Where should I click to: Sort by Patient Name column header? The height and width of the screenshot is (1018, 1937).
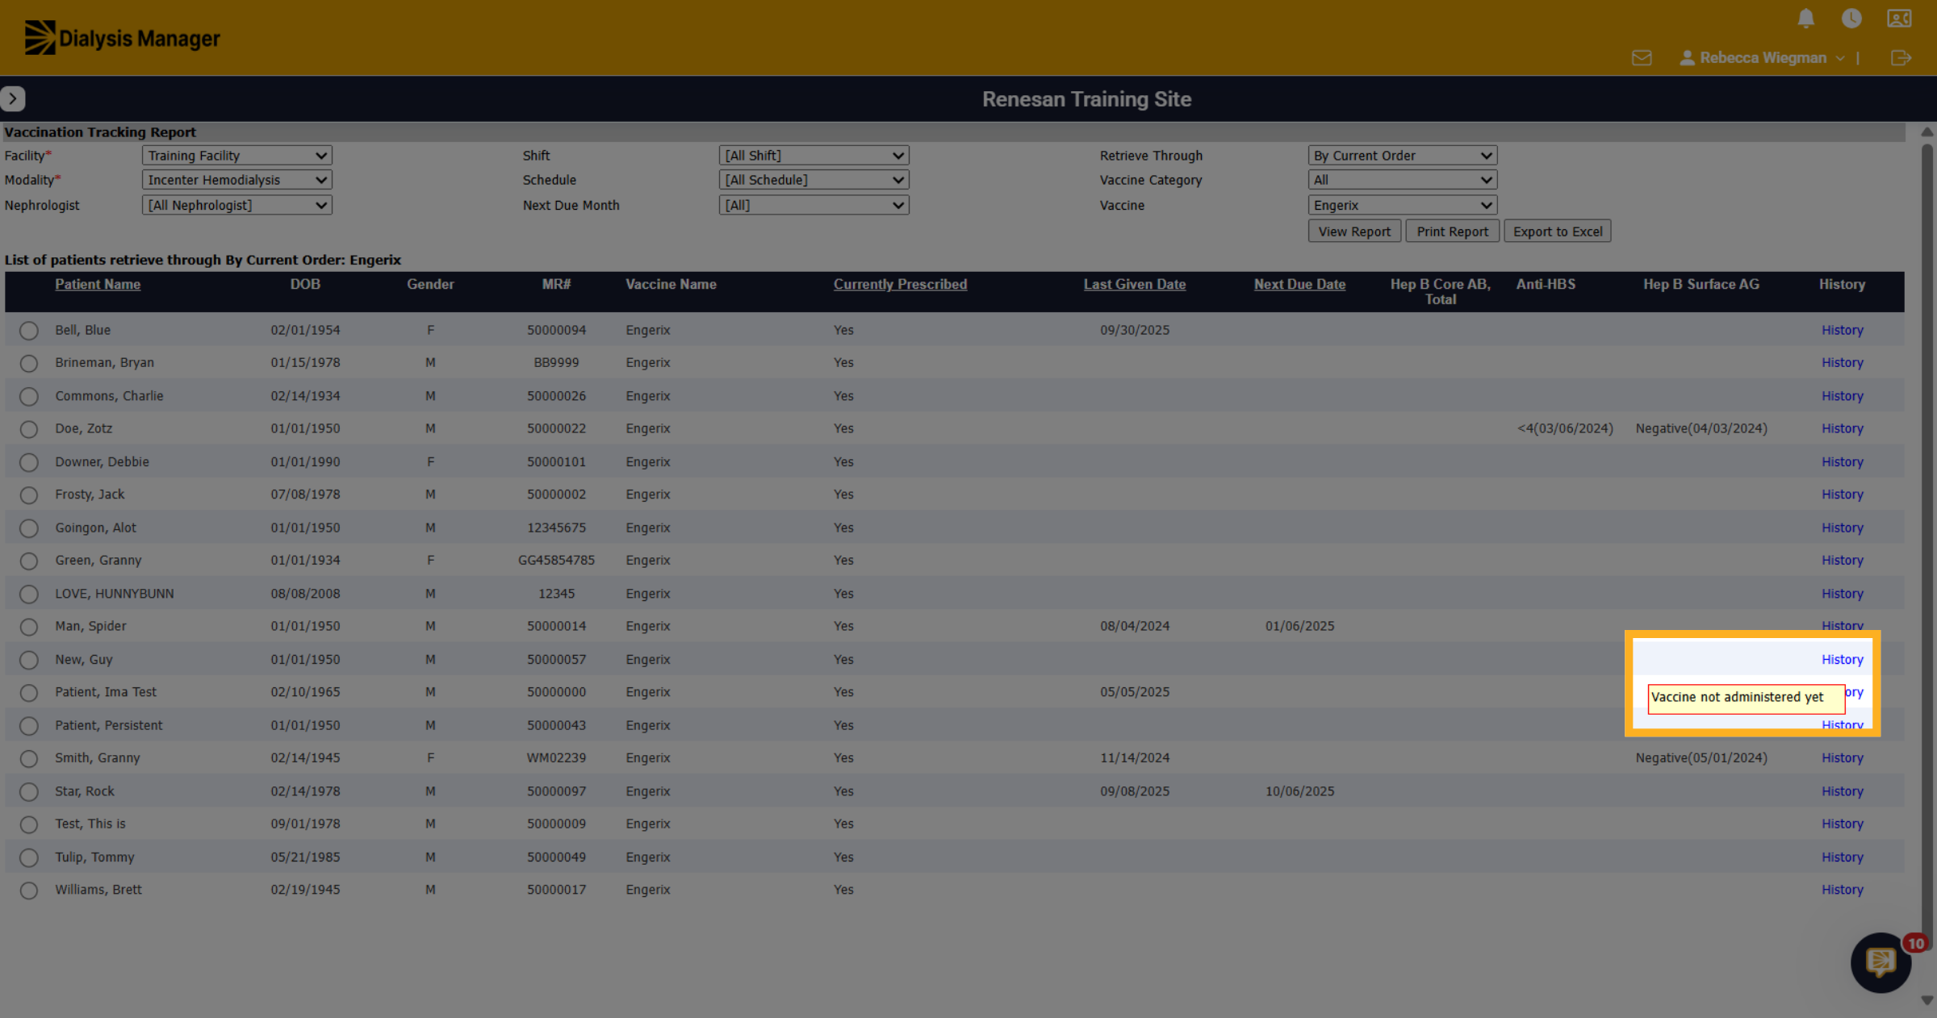pyautogui.click(x=98, y=284)
